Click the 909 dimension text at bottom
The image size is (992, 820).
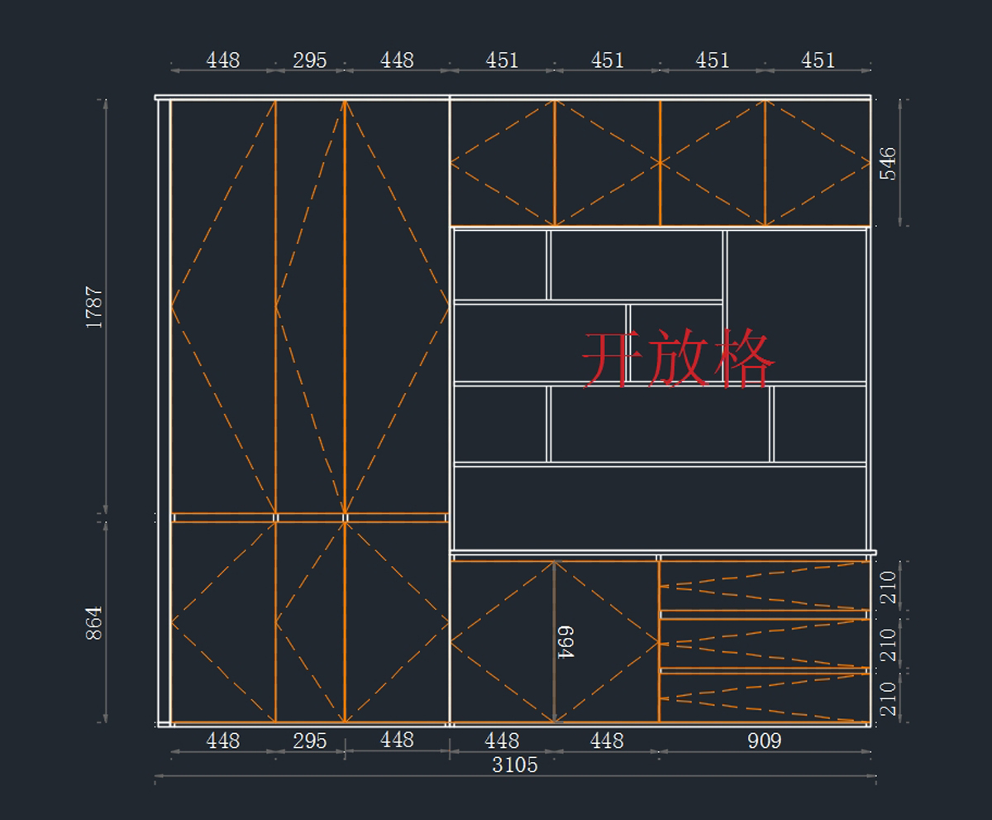764,741
